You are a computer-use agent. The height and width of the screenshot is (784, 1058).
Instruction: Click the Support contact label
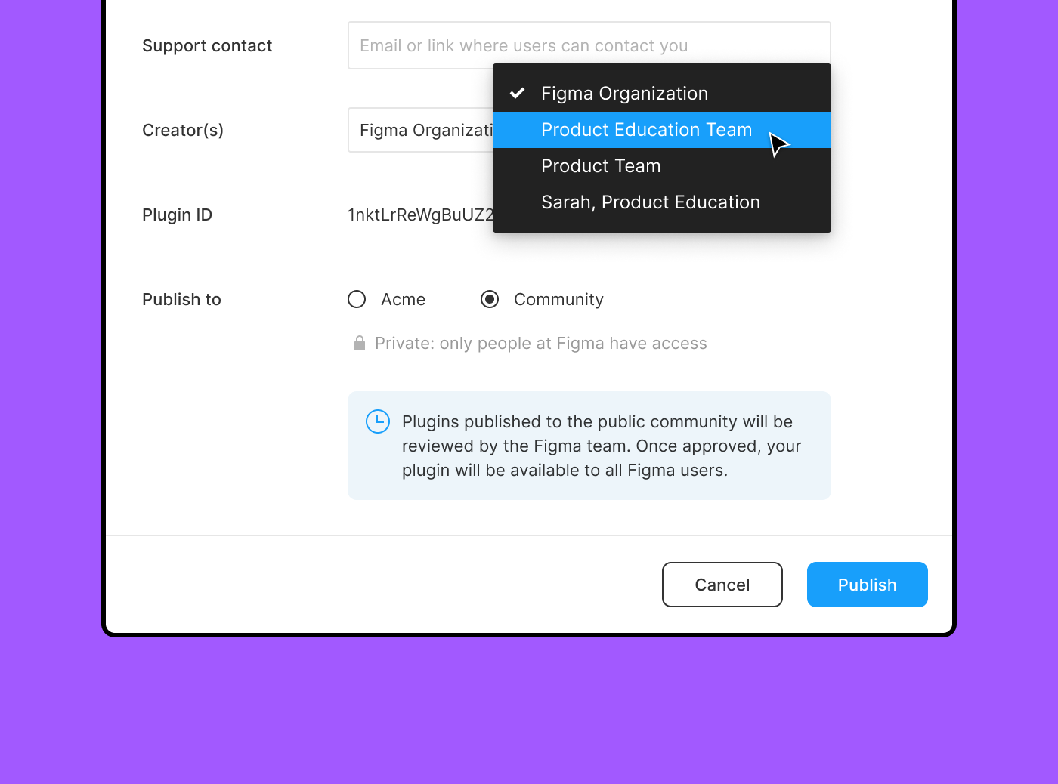207,45
